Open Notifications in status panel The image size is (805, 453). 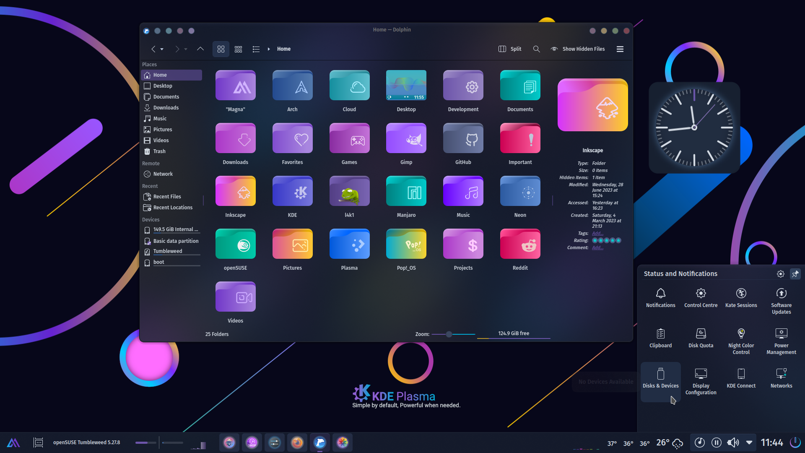660,298
